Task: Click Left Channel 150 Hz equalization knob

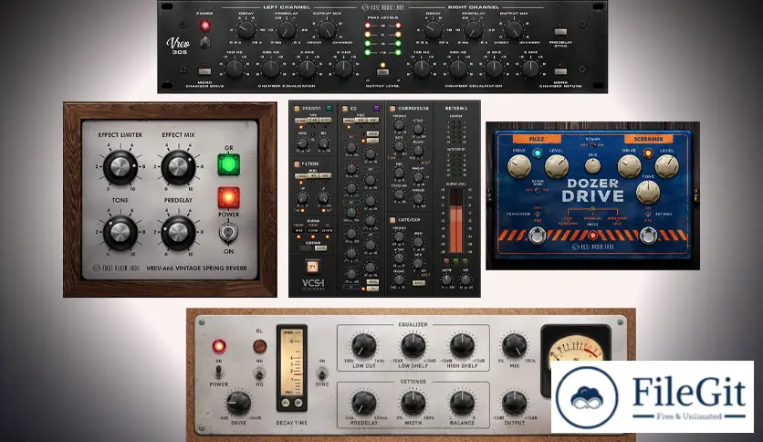Action: (234, 68)
